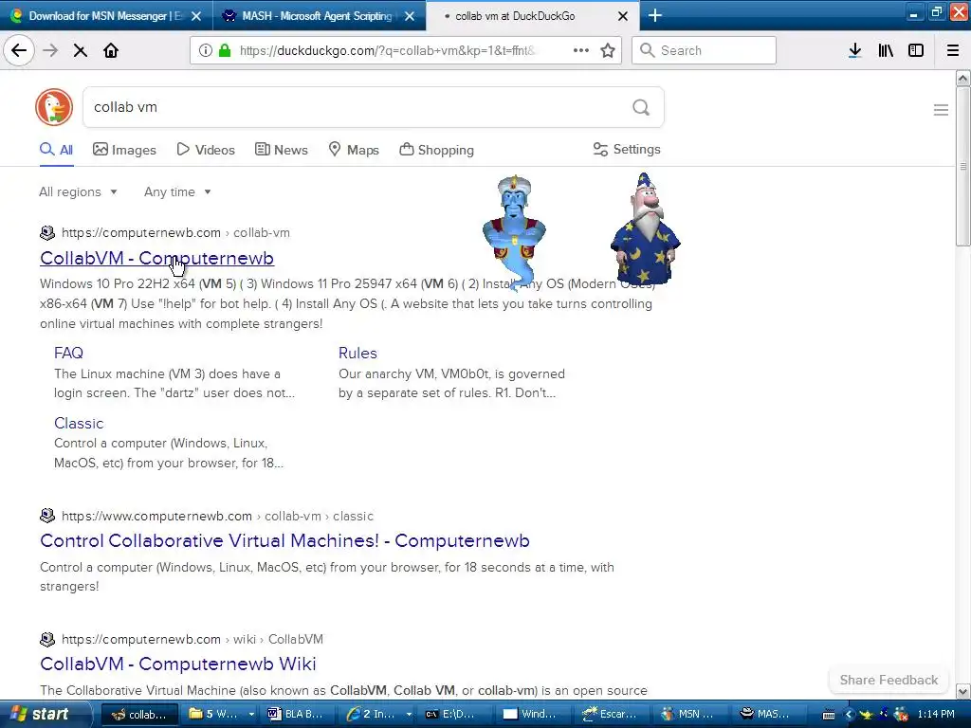Image resolution: width=971 pixels, height=728 pixels.
Task: Open the home page via the house icon
Action: (111, 50)
